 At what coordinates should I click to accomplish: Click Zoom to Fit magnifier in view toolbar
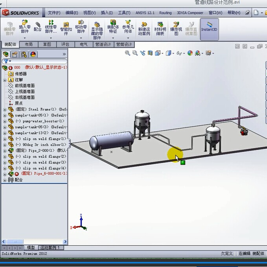[127, 53]
